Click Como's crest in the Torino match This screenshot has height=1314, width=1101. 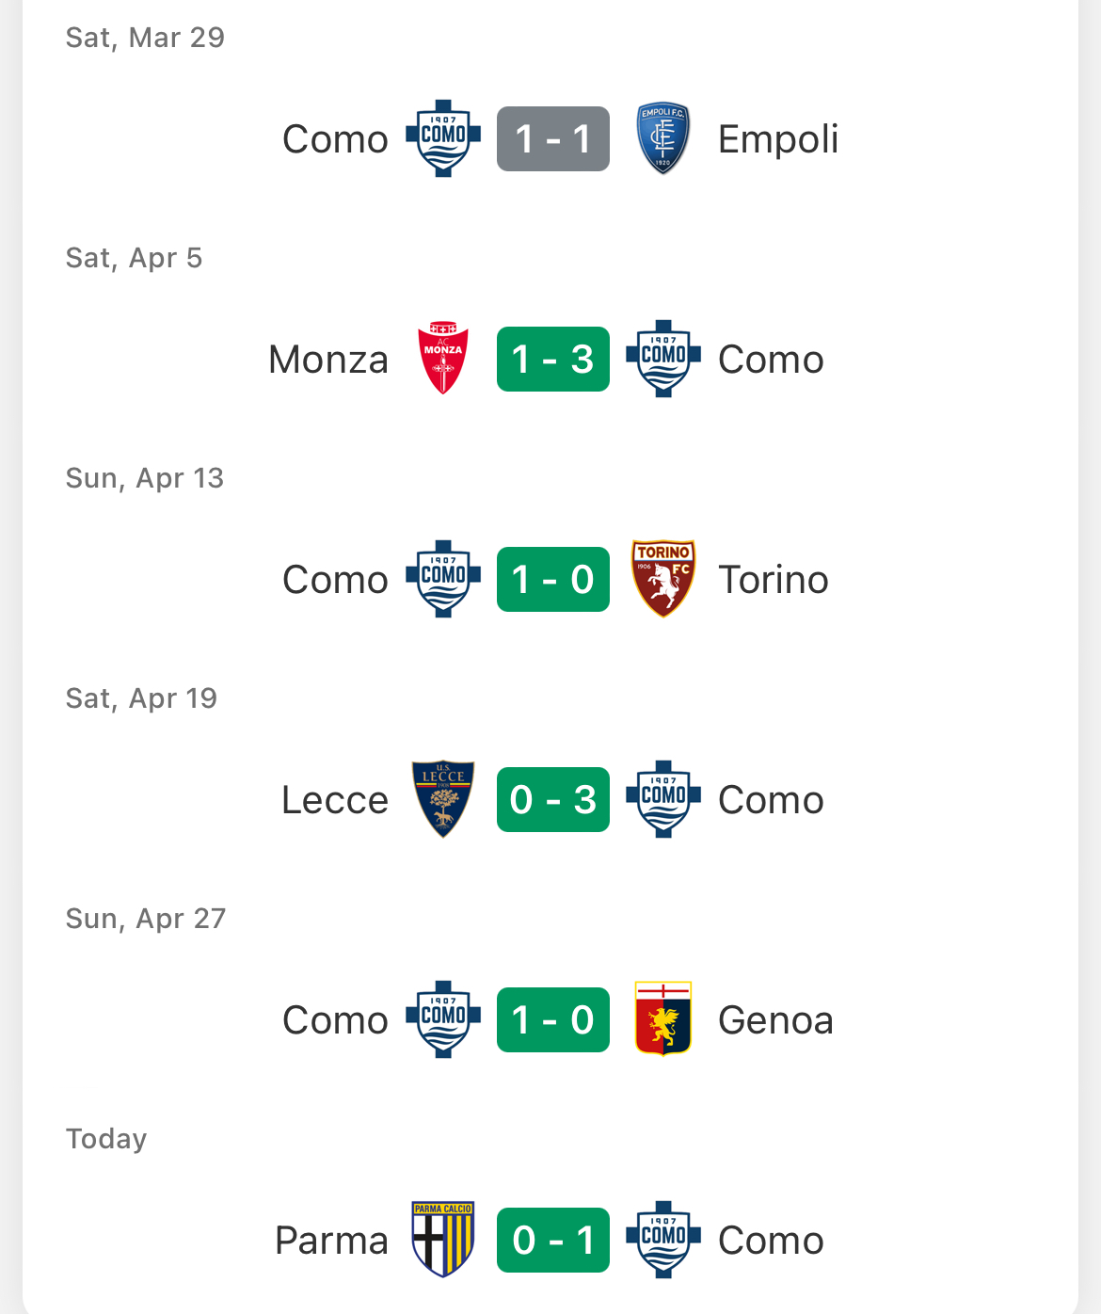[x=443, y=579]
